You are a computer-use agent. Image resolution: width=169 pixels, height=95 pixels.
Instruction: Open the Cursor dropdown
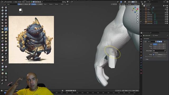(68, 4)
